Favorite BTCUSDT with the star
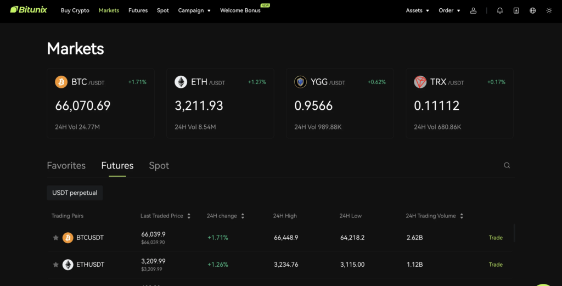The height and width of the screenshot is (286, 562). pyautogui.click(x=55, y=238)
